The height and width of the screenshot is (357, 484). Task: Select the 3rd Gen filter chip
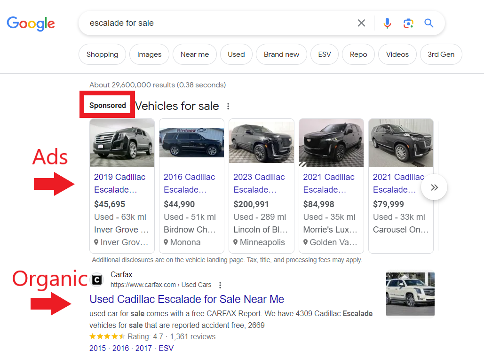click(x=441, y=54)
